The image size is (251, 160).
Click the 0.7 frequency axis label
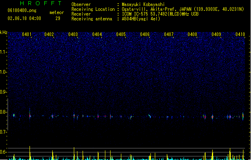click(3, 132)
